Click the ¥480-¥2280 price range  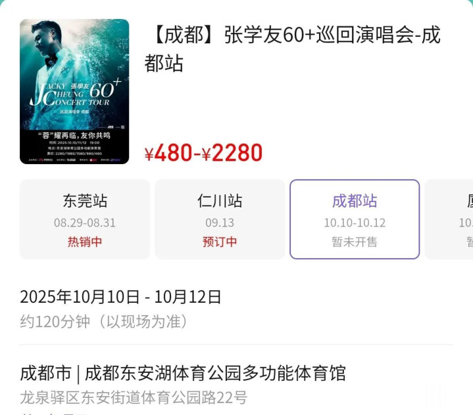pyautogui.click(x=204, y=152)
